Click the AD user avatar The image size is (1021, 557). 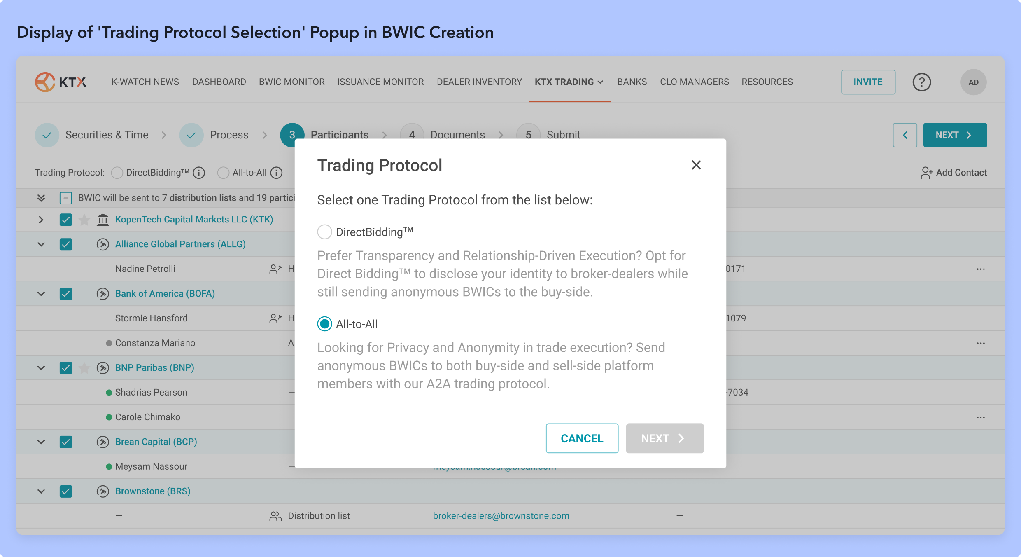pos(973,82)
